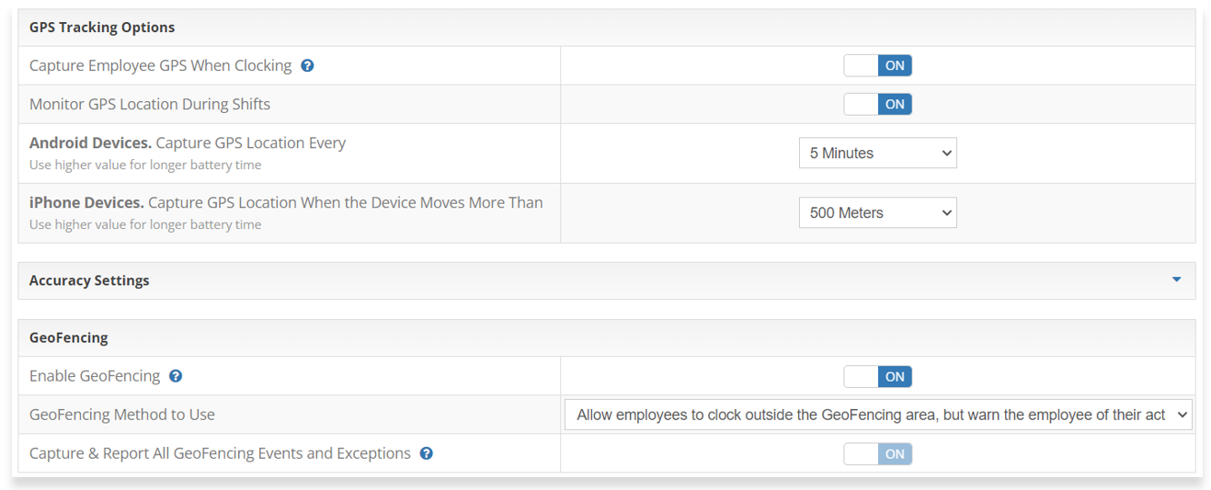
Task: Turn off the Enable GeoFencing switch
Action: point(877,376)
